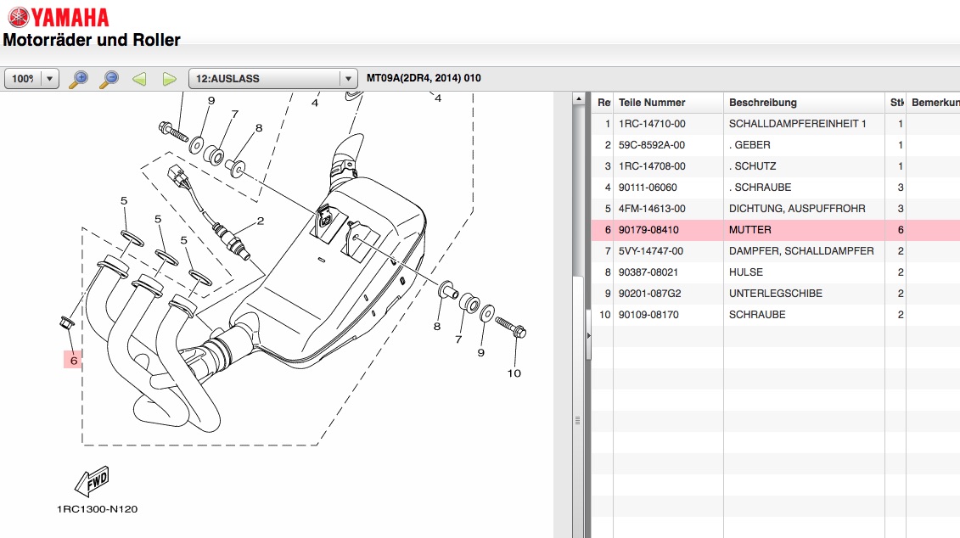Click the highlighted part label 6 in diagram
The height and width of the screenshot is (538, 960).
74,360
